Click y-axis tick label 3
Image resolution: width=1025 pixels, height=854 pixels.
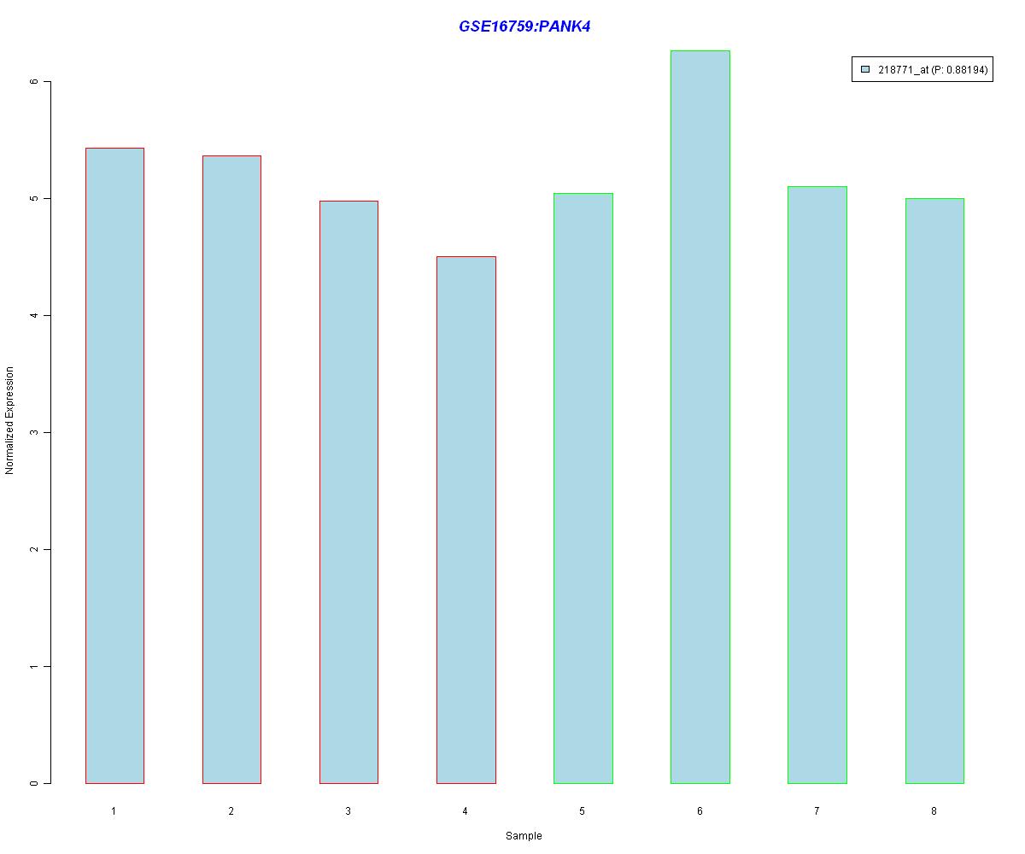35,432
